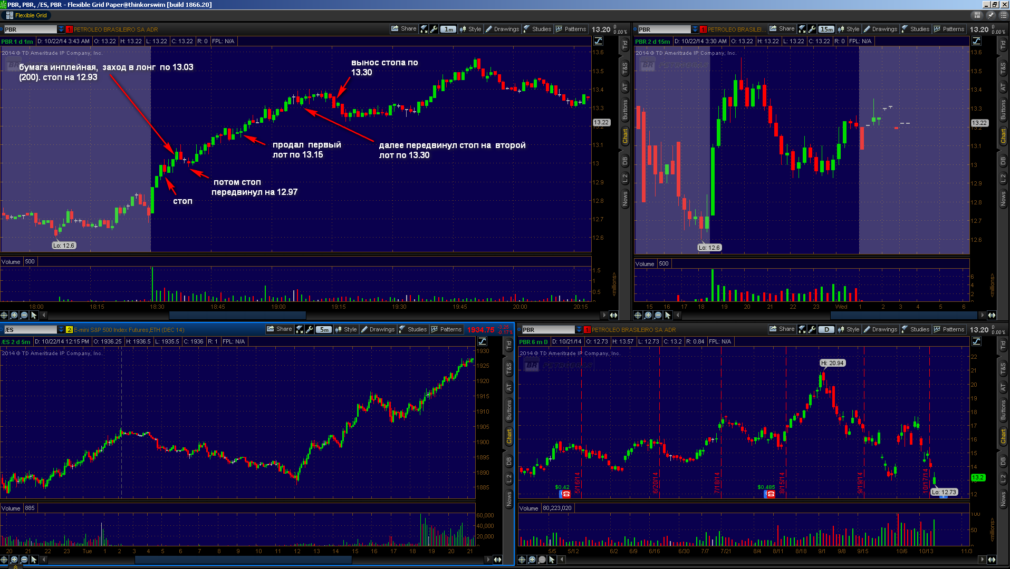Image resolution: width=1010 pixels, height=569 pixels.
Task: Open the Flexible Grid layout menu
Action: 26,15
